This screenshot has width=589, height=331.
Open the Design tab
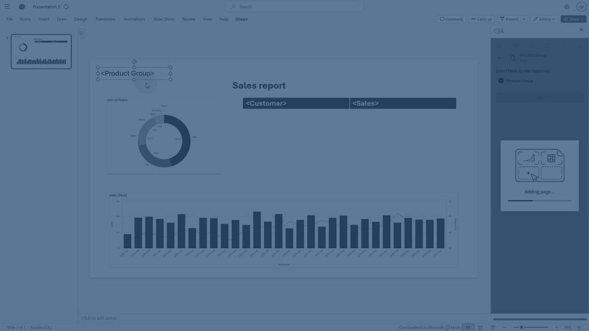81,19
